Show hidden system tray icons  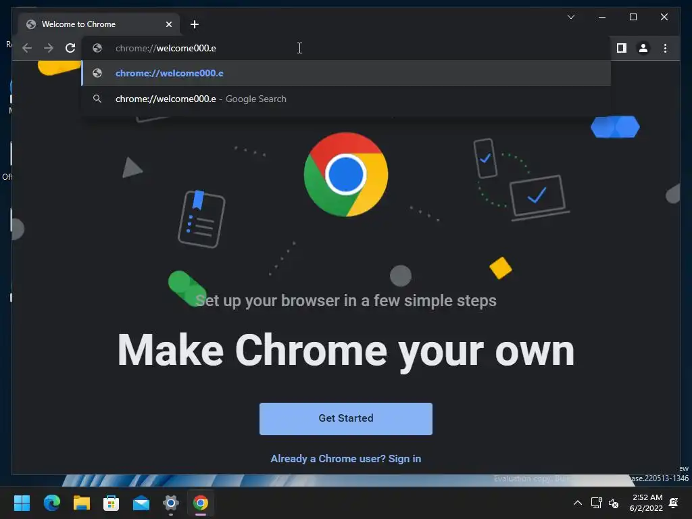577,503
